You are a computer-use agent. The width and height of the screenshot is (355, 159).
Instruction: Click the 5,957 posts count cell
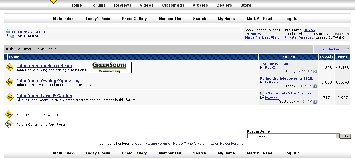[342, 98]
